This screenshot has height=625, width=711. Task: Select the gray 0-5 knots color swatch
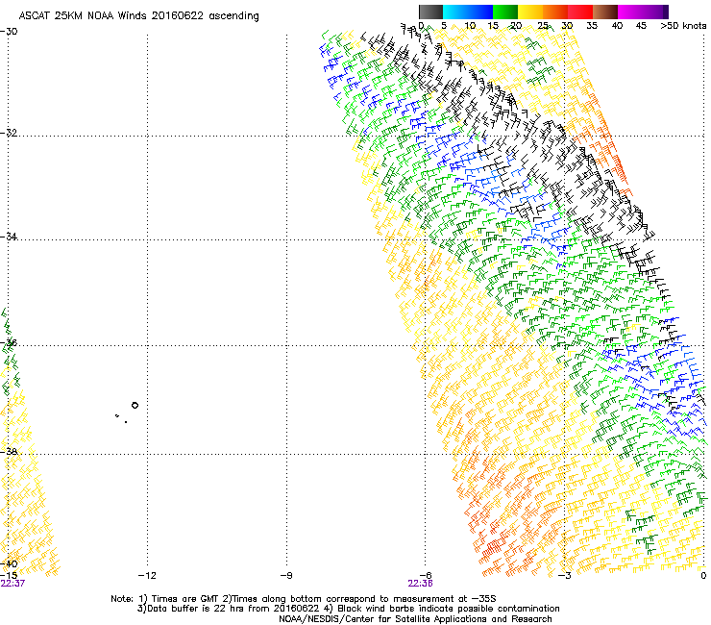(x=430, y=12)
